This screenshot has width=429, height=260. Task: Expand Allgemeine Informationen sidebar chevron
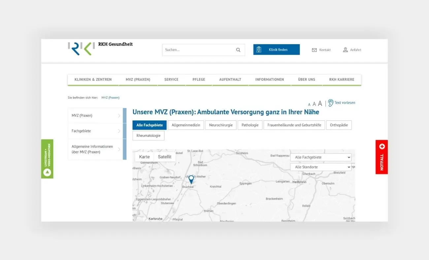coord(119,149)
